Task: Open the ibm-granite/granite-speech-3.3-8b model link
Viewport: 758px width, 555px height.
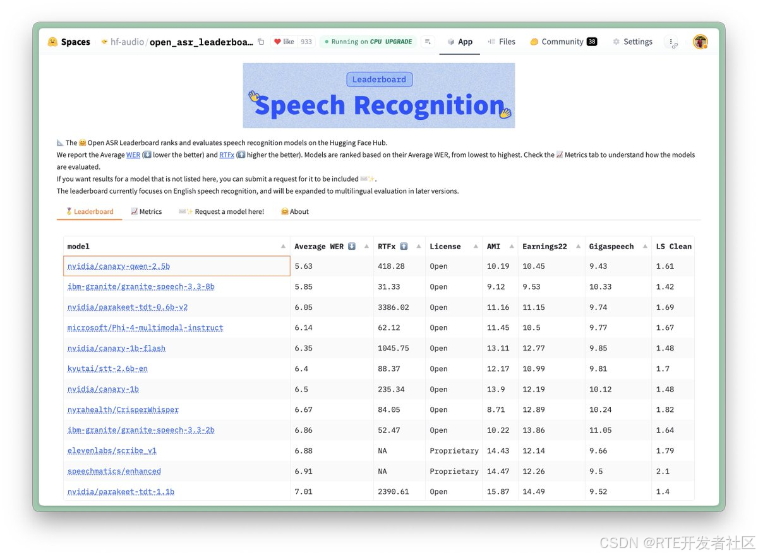Action: coord(141,287)
